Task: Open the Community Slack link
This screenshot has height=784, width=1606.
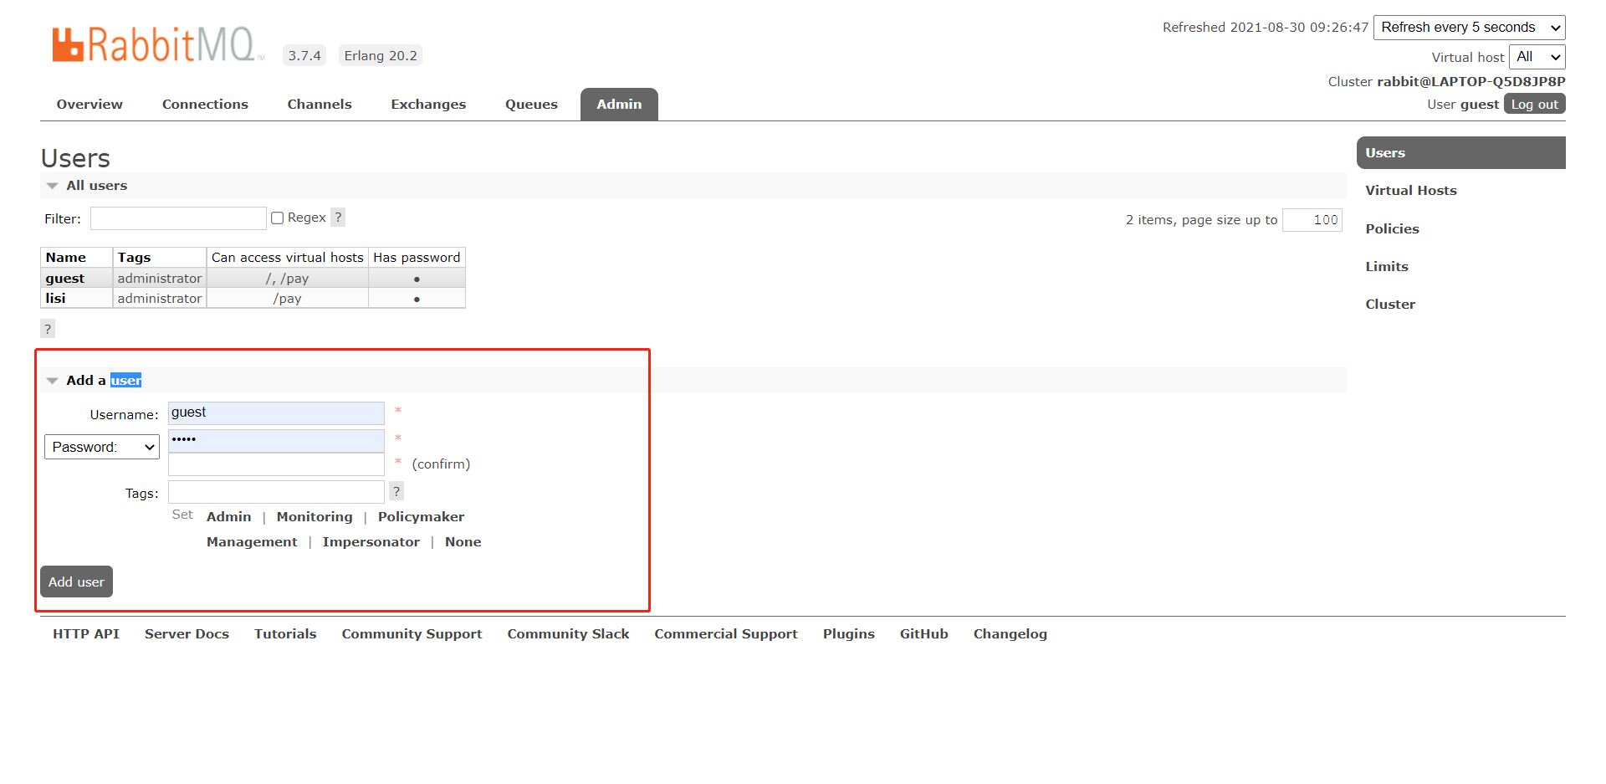Action: [568, 634]
